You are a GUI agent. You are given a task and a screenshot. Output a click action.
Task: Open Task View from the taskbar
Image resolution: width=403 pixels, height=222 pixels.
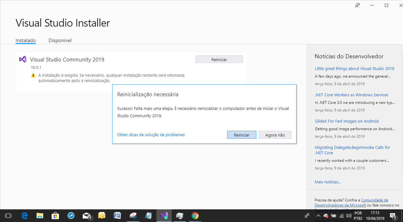coord(8,216)
